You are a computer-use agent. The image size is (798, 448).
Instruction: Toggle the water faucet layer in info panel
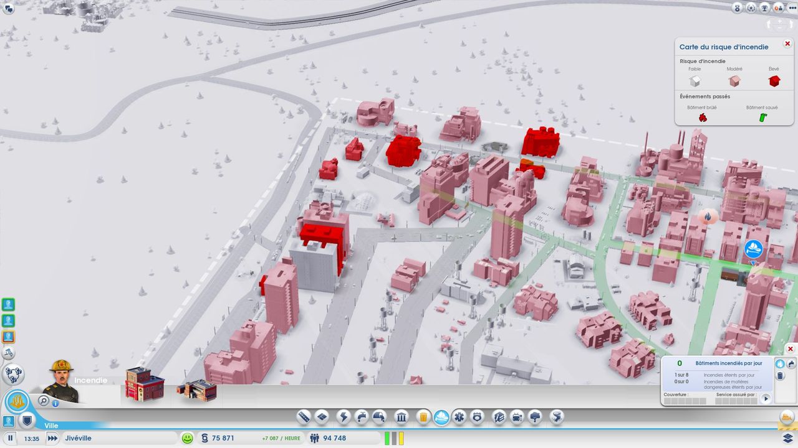(x=791, y=363)
